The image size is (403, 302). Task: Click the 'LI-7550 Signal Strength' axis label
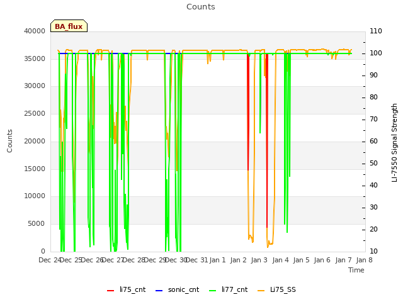coord(394,143)
